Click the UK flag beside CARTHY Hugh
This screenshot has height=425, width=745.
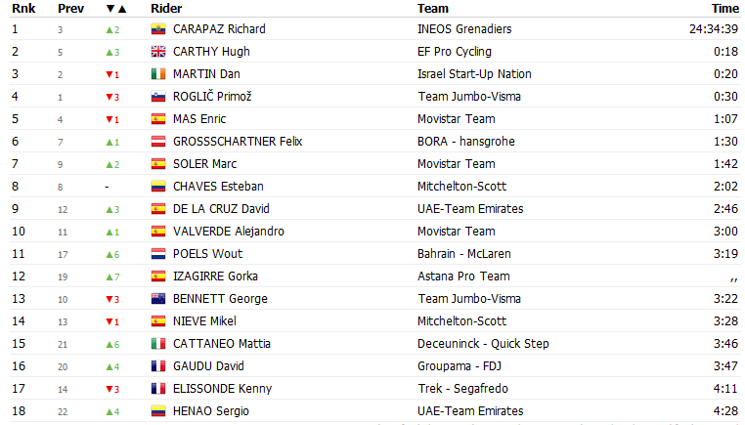point(158,52)
